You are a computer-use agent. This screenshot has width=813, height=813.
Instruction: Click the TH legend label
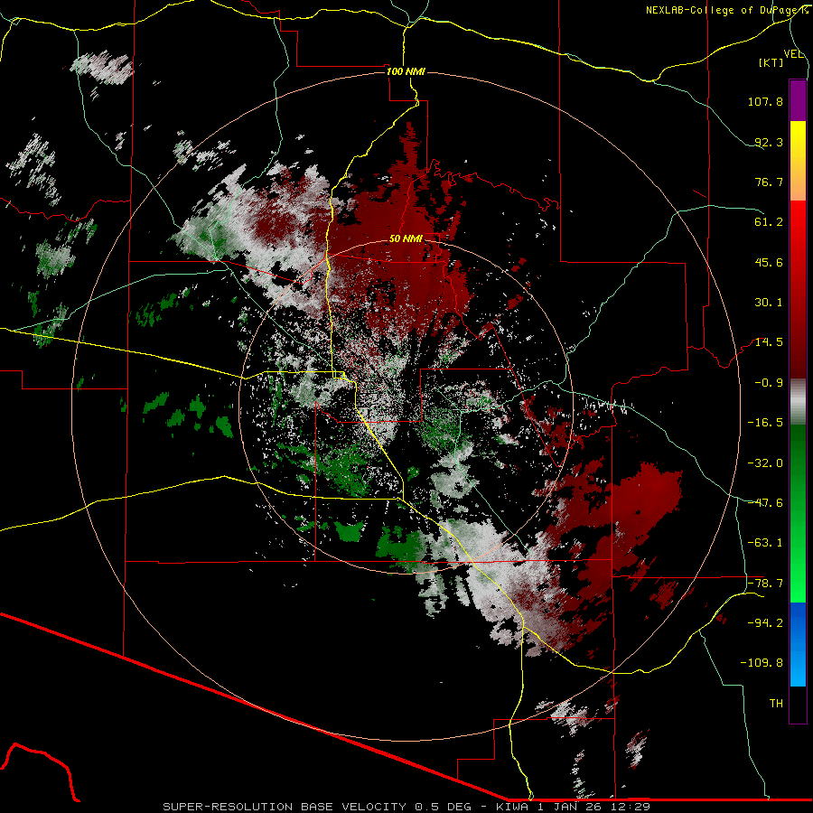click(x=776, y=704)
